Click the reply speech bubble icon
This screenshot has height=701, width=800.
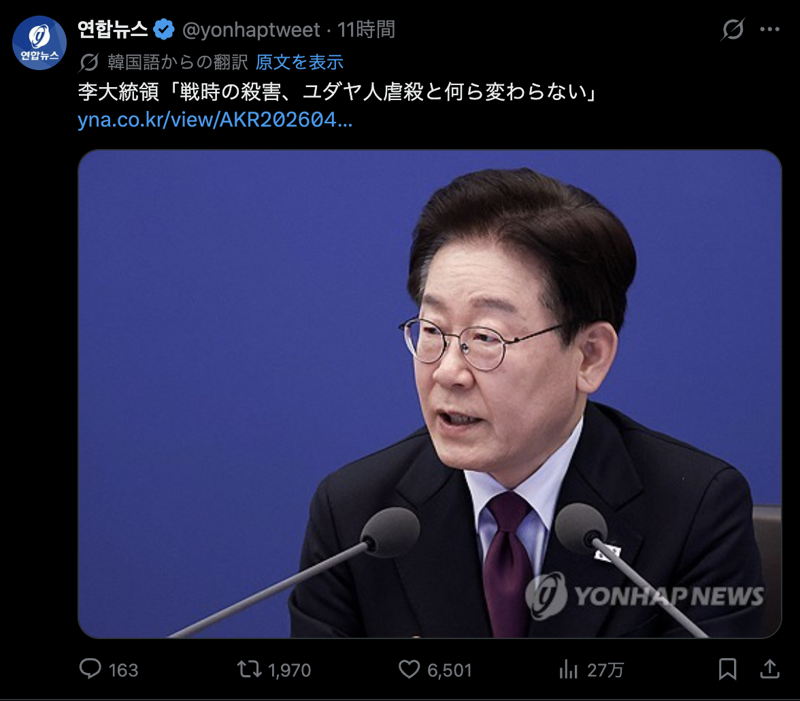90,669
